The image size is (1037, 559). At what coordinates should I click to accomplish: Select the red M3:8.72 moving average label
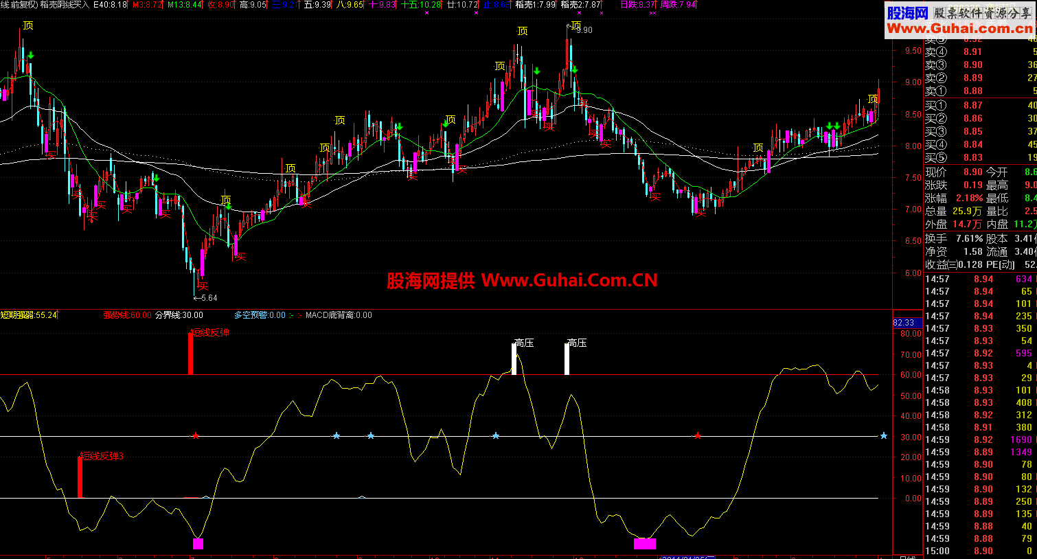148,5
